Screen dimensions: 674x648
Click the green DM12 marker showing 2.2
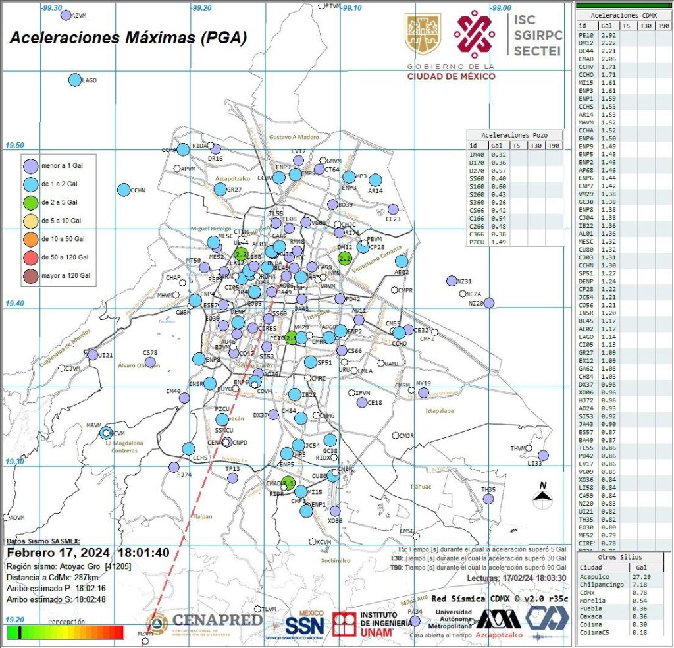pos(345,258)
